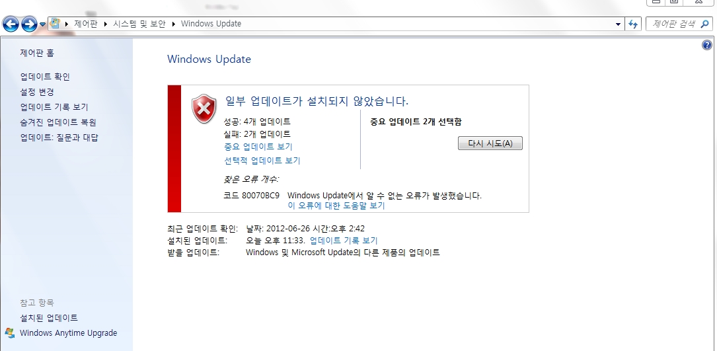Click the Control Panel icon in address bar
The height and width of the screenshot is (351, 717).
point(56,24)
